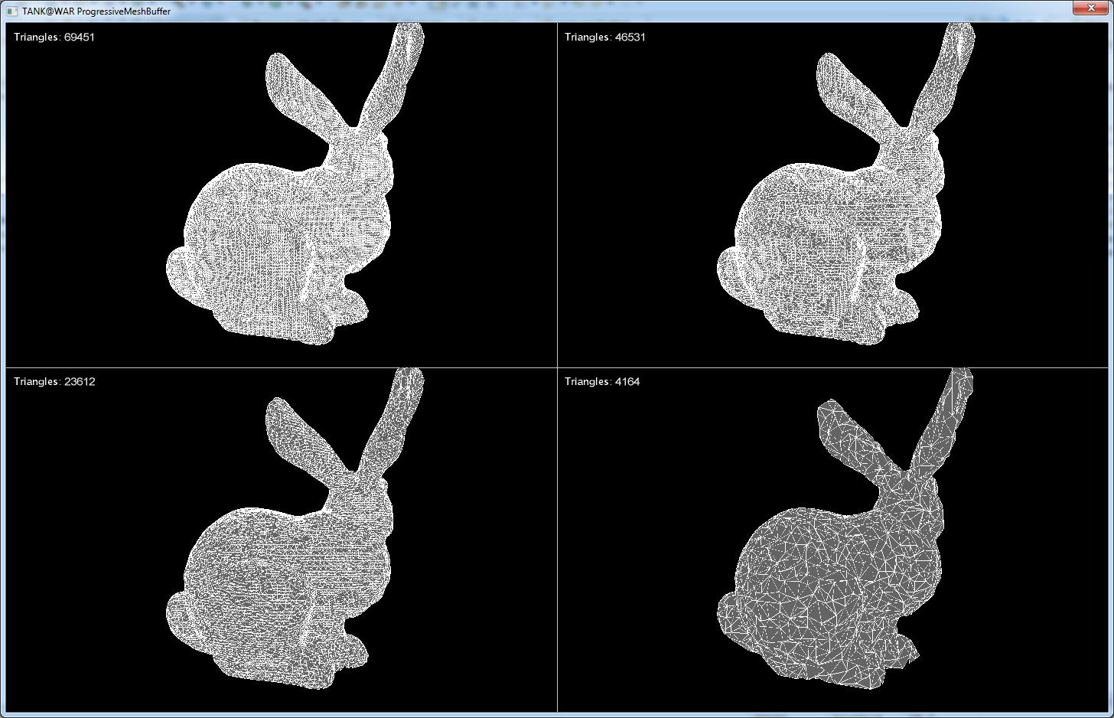The image size is (1114, 718).
Task: Select the "Triangles: 69451" label
Action: click(x=54, y=37)
